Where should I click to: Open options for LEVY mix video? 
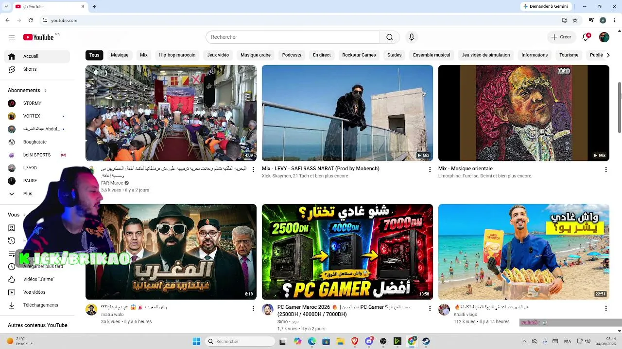[x=430, y=170]
